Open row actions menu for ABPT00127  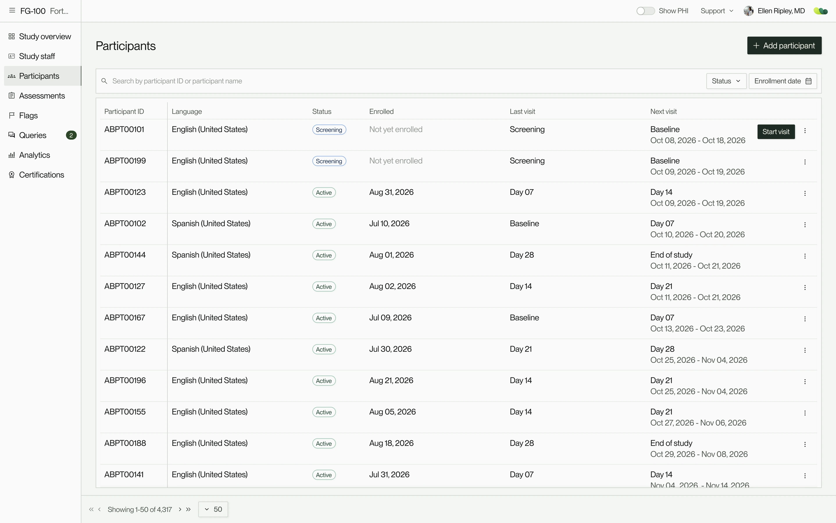point(805,287)
